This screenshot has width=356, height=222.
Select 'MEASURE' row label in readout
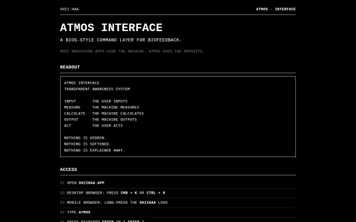click(x=72, y=108)
